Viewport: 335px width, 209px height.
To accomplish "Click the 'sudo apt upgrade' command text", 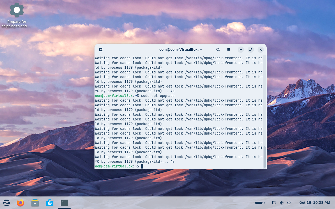I will (x=158, y=96).
